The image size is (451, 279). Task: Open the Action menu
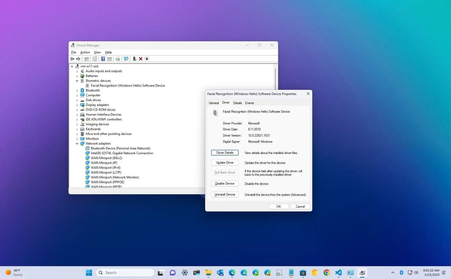pyautogui.click(x=85, y=52)
